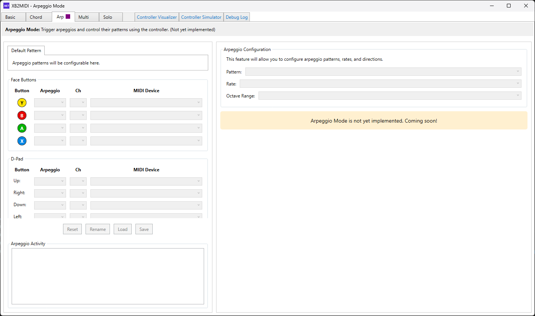Select the Default Pattern tab
This screenshot has width=535, height=316.
[x=26, y=51]
